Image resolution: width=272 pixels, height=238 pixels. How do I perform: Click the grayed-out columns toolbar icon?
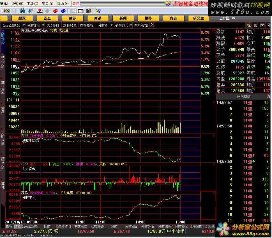pos(15,11)
